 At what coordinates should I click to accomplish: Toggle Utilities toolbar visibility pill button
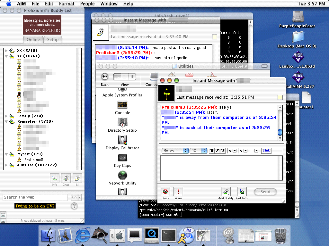point(264,66)
